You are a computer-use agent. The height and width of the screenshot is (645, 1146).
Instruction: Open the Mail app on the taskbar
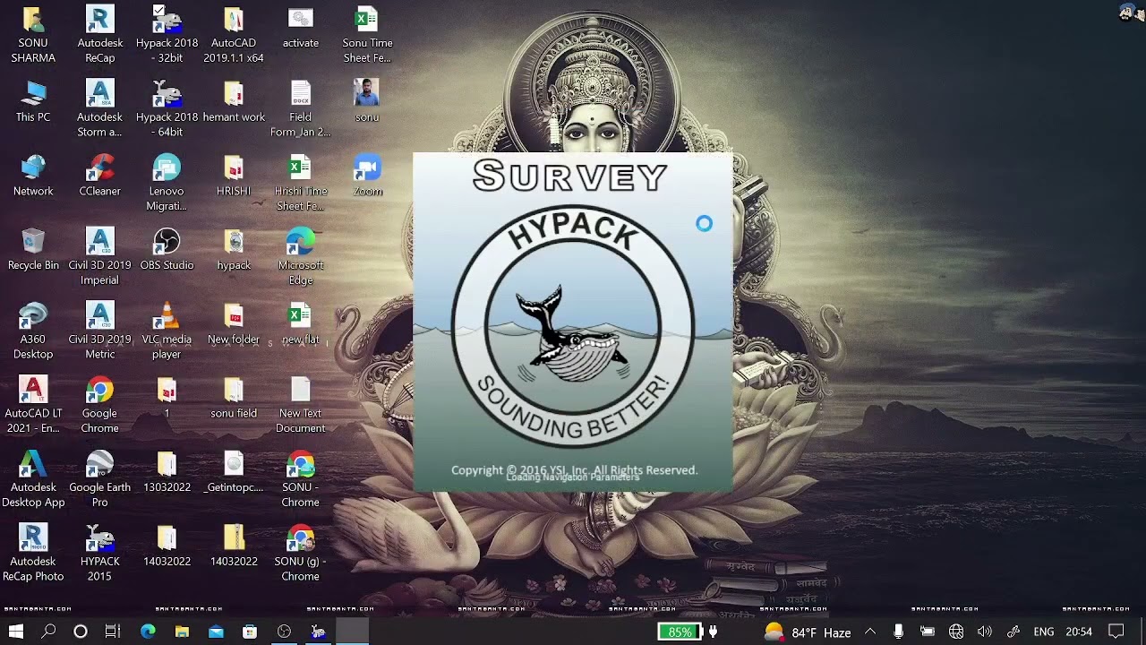point(216,632)
